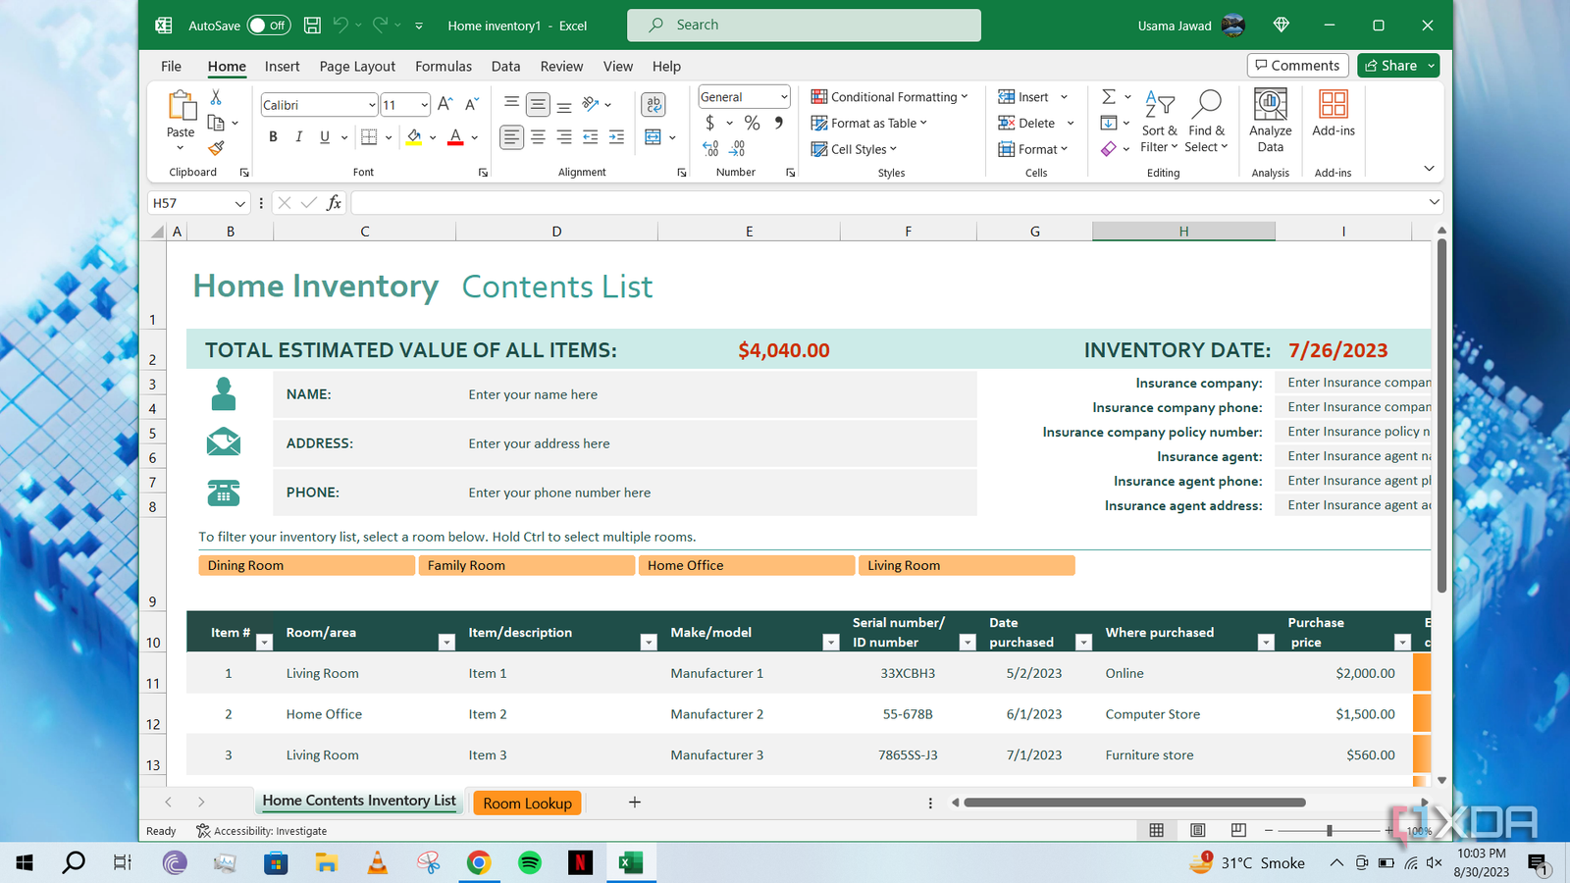The height and width of the screenshot is (883, 1570).
Task: Click the Percent Style icon
Action: click(x=752, y=123)
